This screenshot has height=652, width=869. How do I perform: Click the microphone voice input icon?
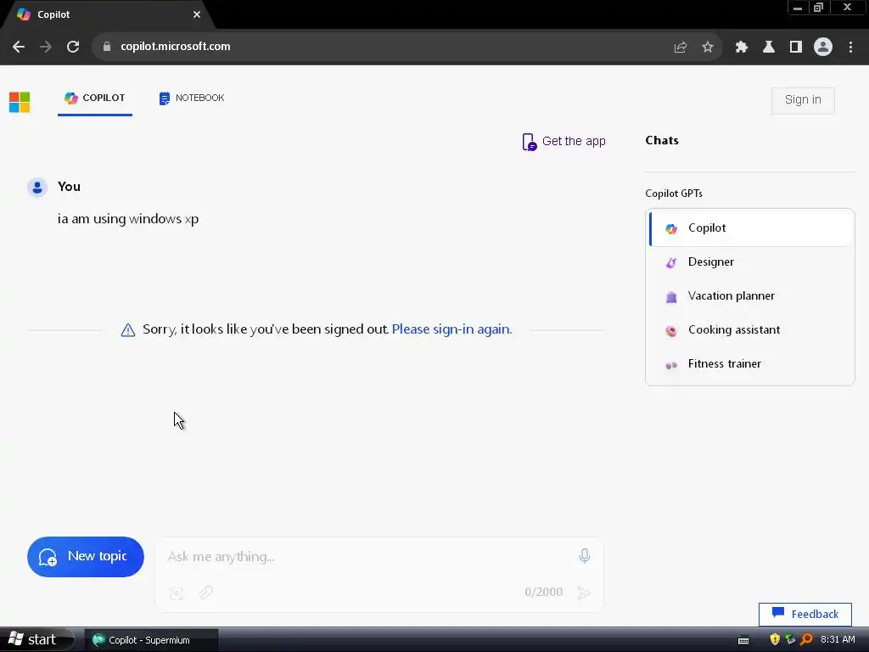point(584,555)
